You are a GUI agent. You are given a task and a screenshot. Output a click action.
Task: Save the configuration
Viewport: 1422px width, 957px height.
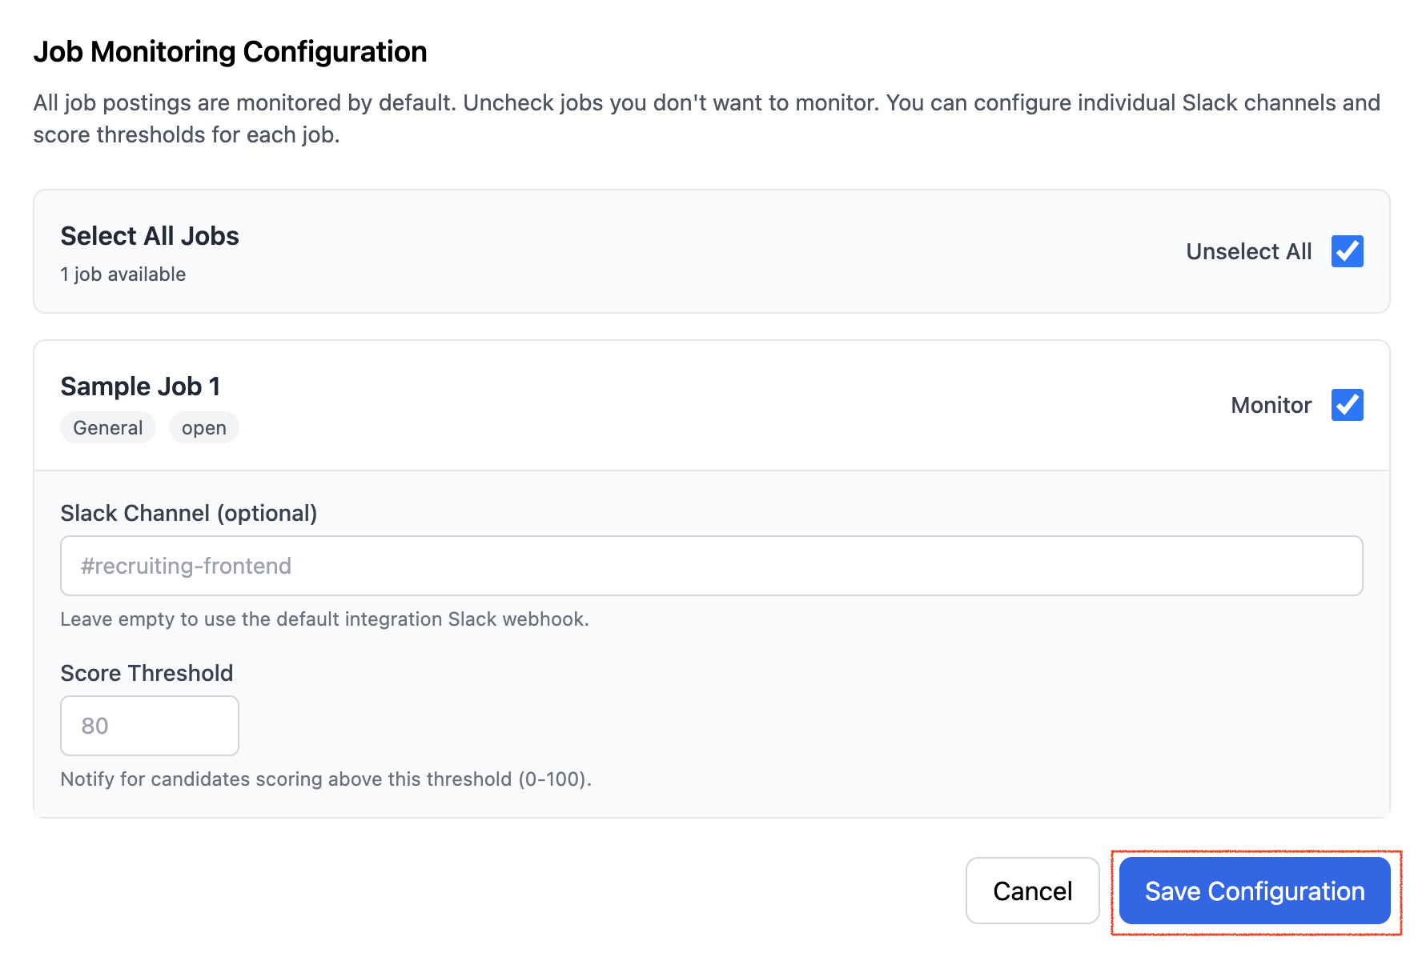pos(1254,891)
